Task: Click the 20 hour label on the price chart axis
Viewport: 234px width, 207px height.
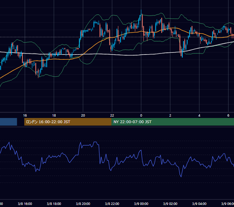Action: tap(83, 115)
